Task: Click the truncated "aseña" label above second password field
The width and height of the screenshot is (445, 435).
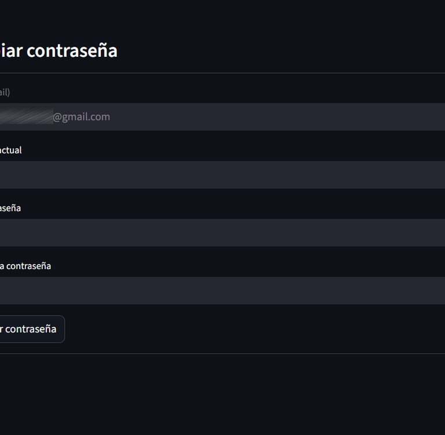Action: [10, 208]
